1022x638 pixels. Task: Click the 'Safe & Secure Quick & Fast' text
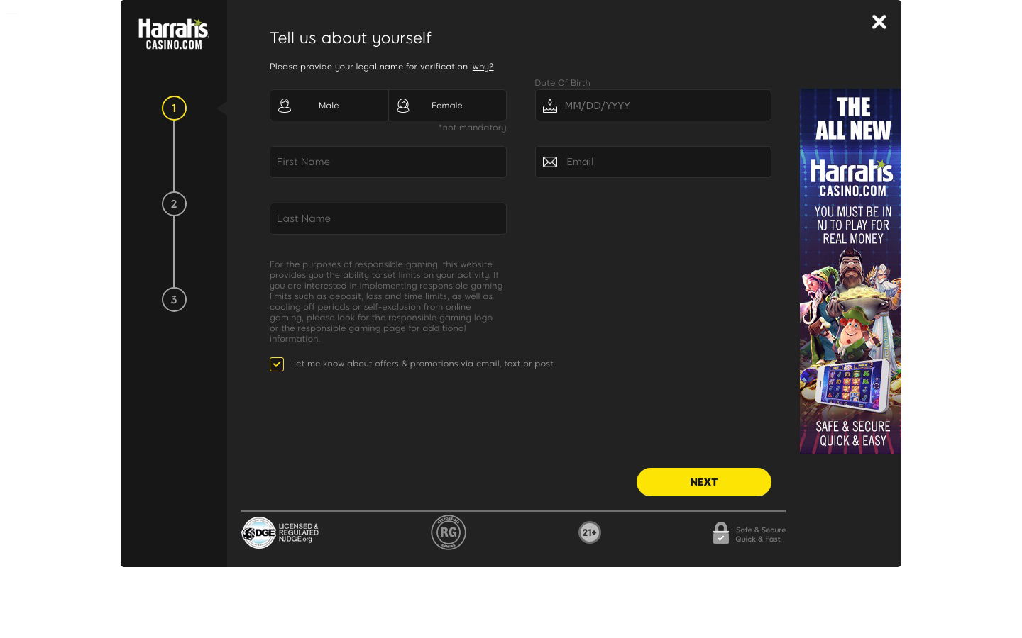[761, 535]
